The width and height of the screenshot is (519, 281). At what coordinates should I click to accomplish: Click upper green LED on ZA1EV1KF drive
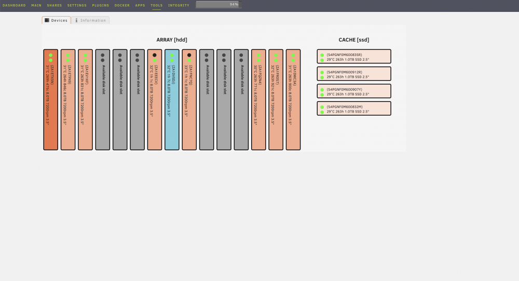tap(86, 55)
